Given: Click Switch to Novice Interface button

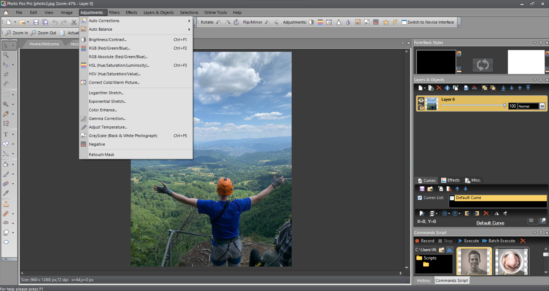Looking at the screenshot, I should point(428,22).
